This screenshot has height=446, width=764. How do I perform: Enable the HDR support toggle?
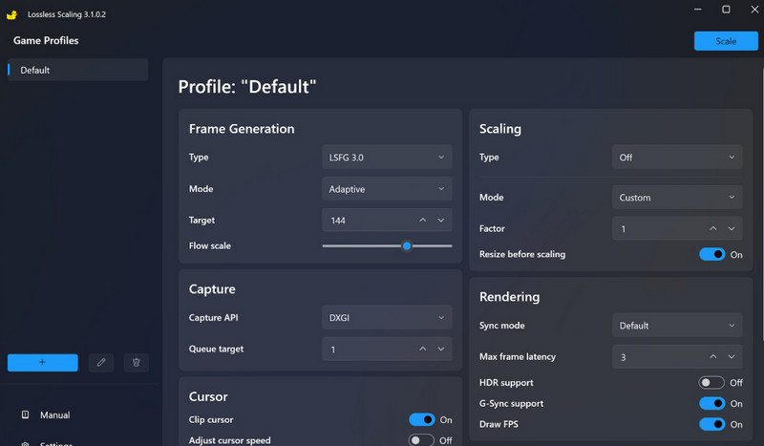click(x=711, y=383)
